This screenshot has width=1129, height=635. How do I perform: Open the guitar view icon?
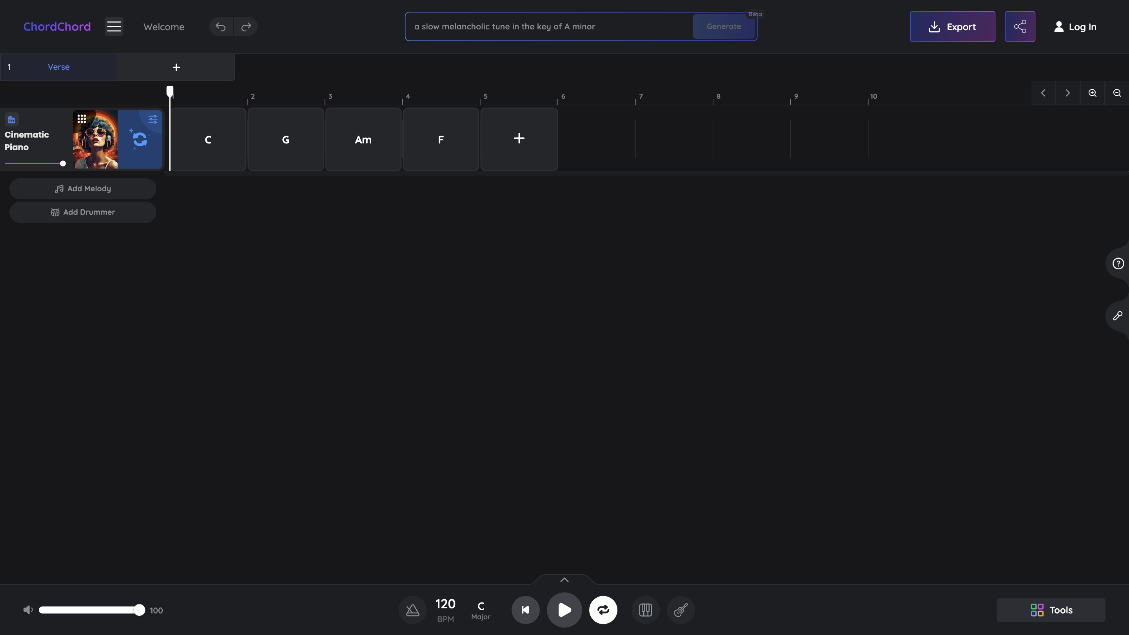(x=680, y=610)
